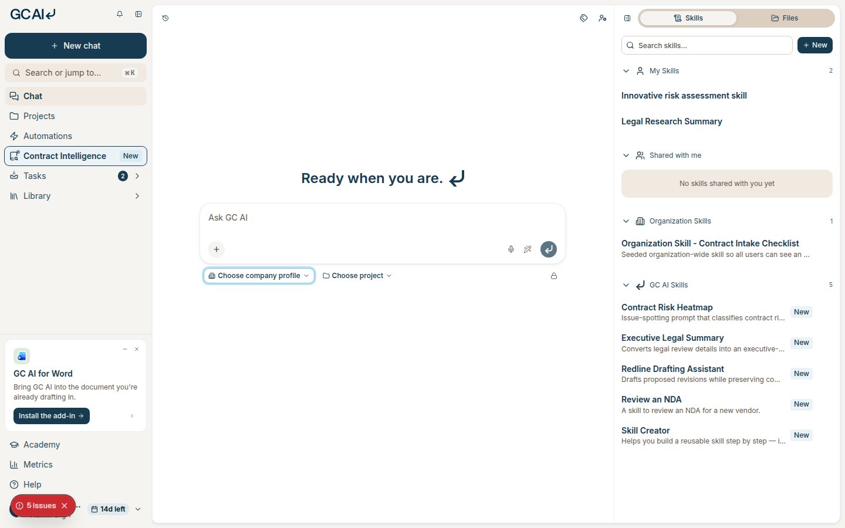Switch to the Files tab
The image size is (845, 528).
click(785, 18)
